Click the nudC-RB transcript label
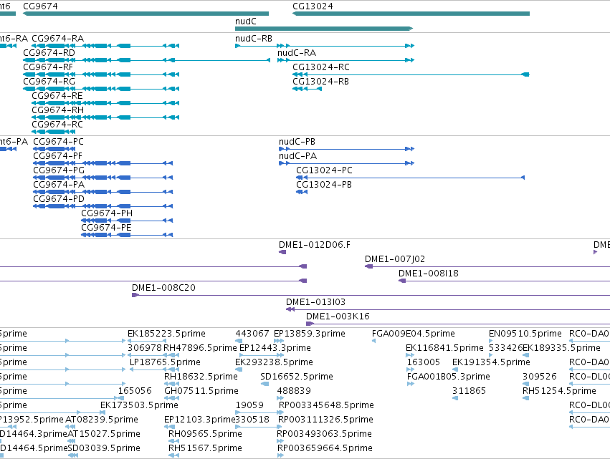This screenshot has height=459, width=610. click(254, 39)
